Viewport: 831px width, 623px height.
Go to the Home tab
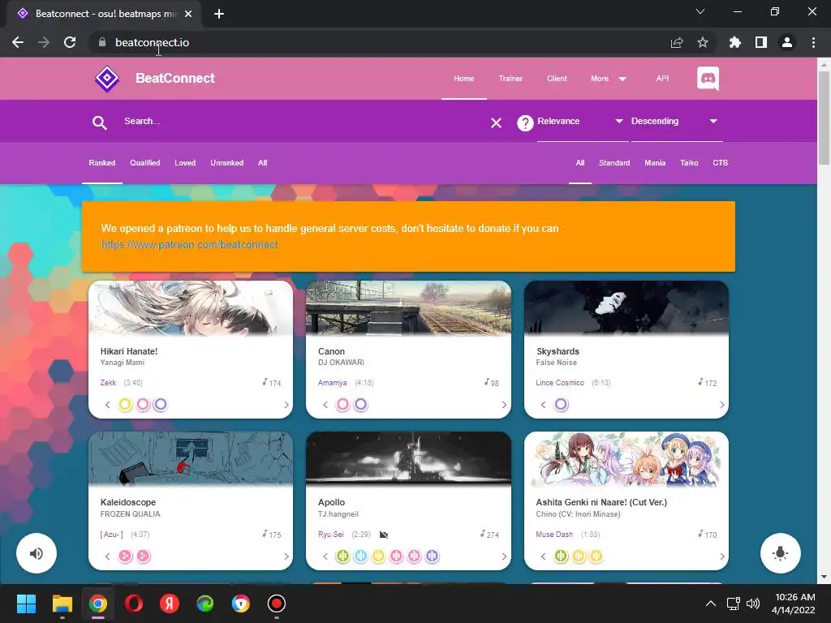click(x=463, y=79)
